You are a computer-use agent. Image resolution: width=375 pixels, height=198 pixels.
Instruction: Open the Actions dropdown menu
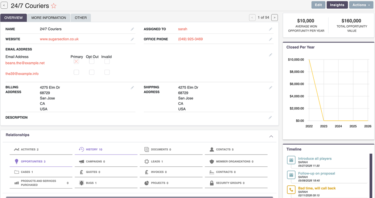tap(361, 5)
